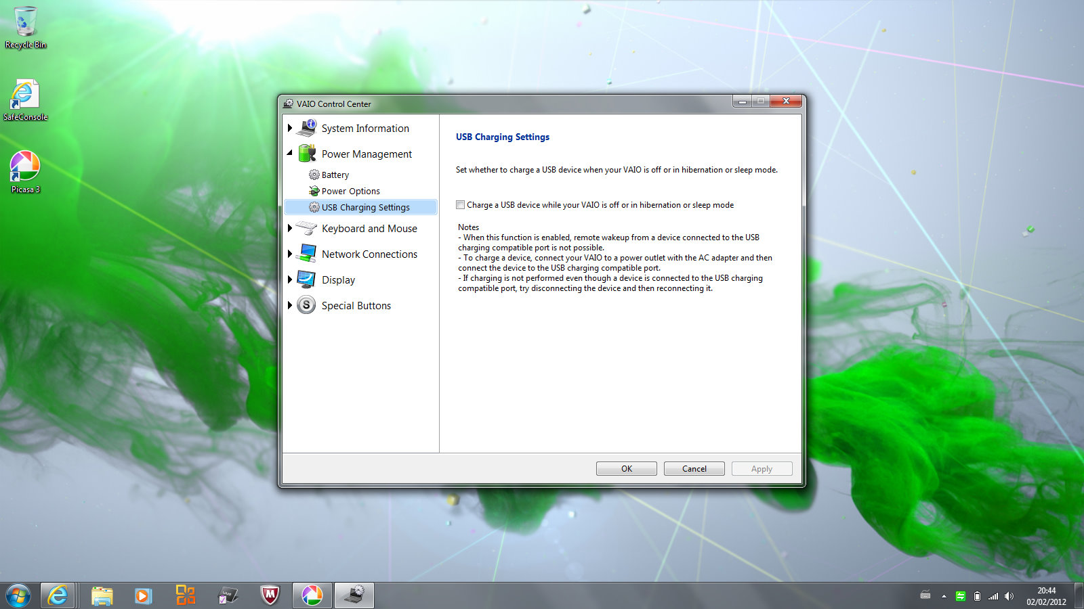Select Keyboard and Mouse category
Image resolution: width=1084 pixels, height=609 pixels.
pyautogui.click(x=369, y=229)
